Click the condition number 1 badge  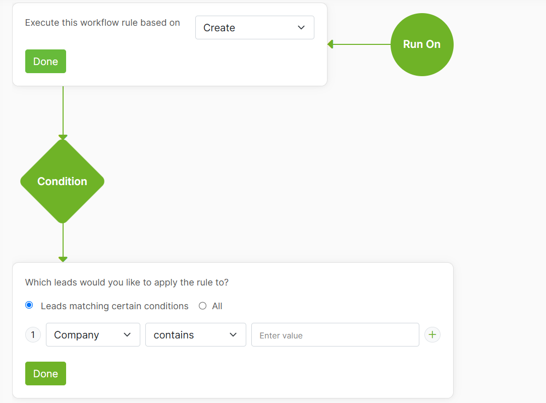click(x=33, y=335)
